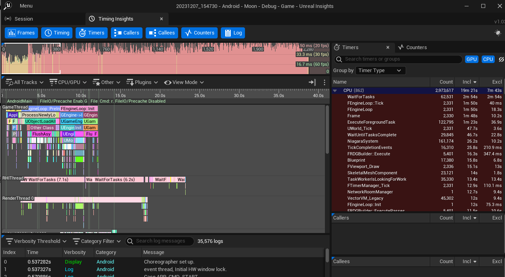Screen dimensions: 505x277
Task: Collapse the CPU (862) group
Action: coord(335,91)
